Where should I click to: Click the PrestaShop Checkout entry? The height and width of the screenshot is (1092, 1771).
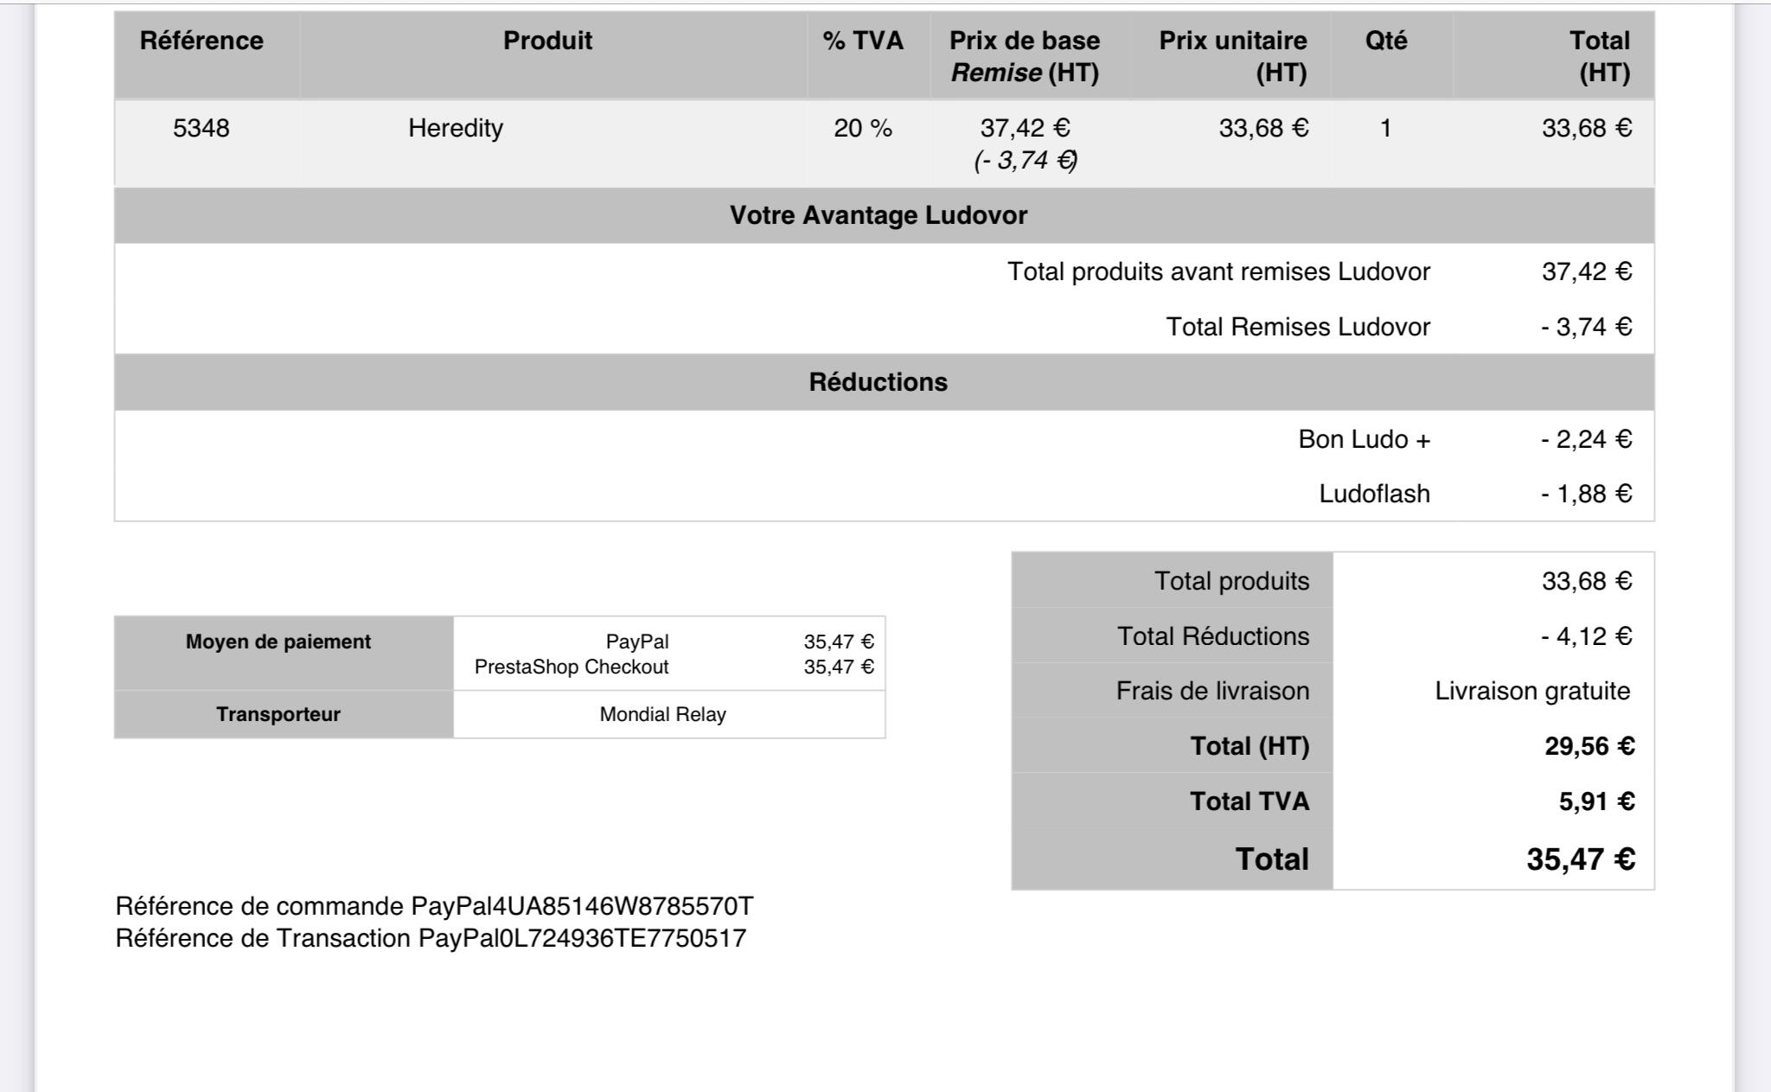pos(572,667)
